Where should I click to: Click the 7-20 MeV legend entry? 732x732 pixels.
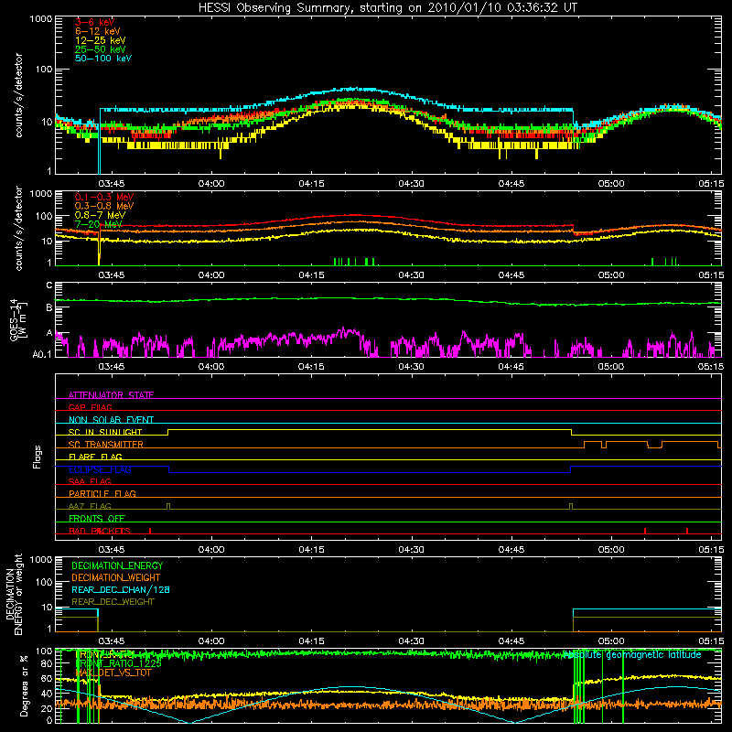99,224
